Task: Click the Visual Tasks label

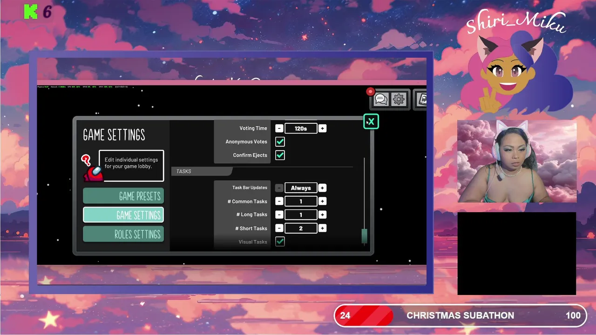Action: pos(253,242)
